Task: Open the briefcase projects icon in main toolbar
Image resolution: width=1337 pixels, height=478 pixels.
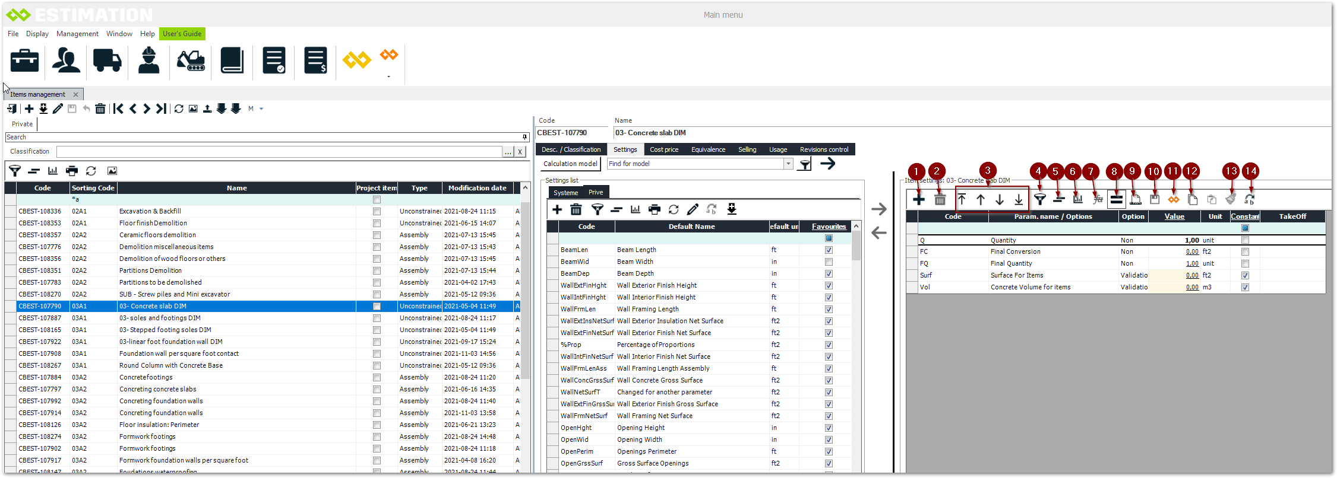Action: point(24,60)
